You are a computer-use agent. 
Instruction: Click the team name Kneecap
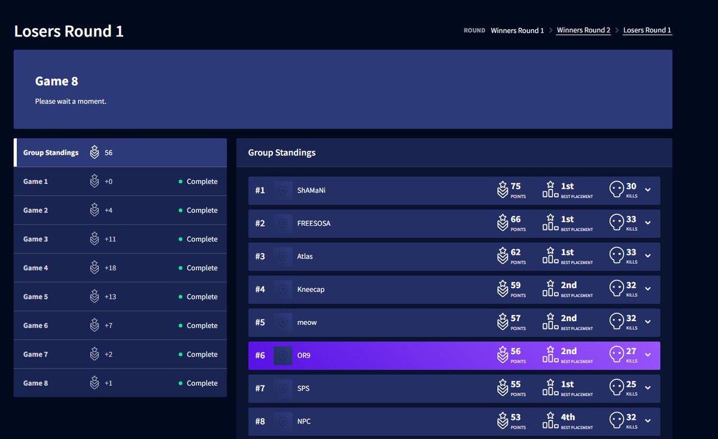pos(311,289)
